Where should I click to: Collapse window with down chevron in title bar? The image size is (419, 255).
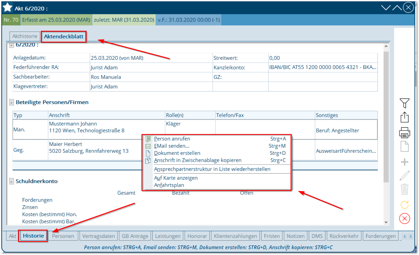(386, 8)
